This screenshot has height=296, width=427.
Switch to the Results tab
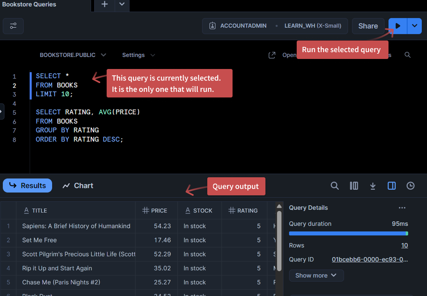28,185
